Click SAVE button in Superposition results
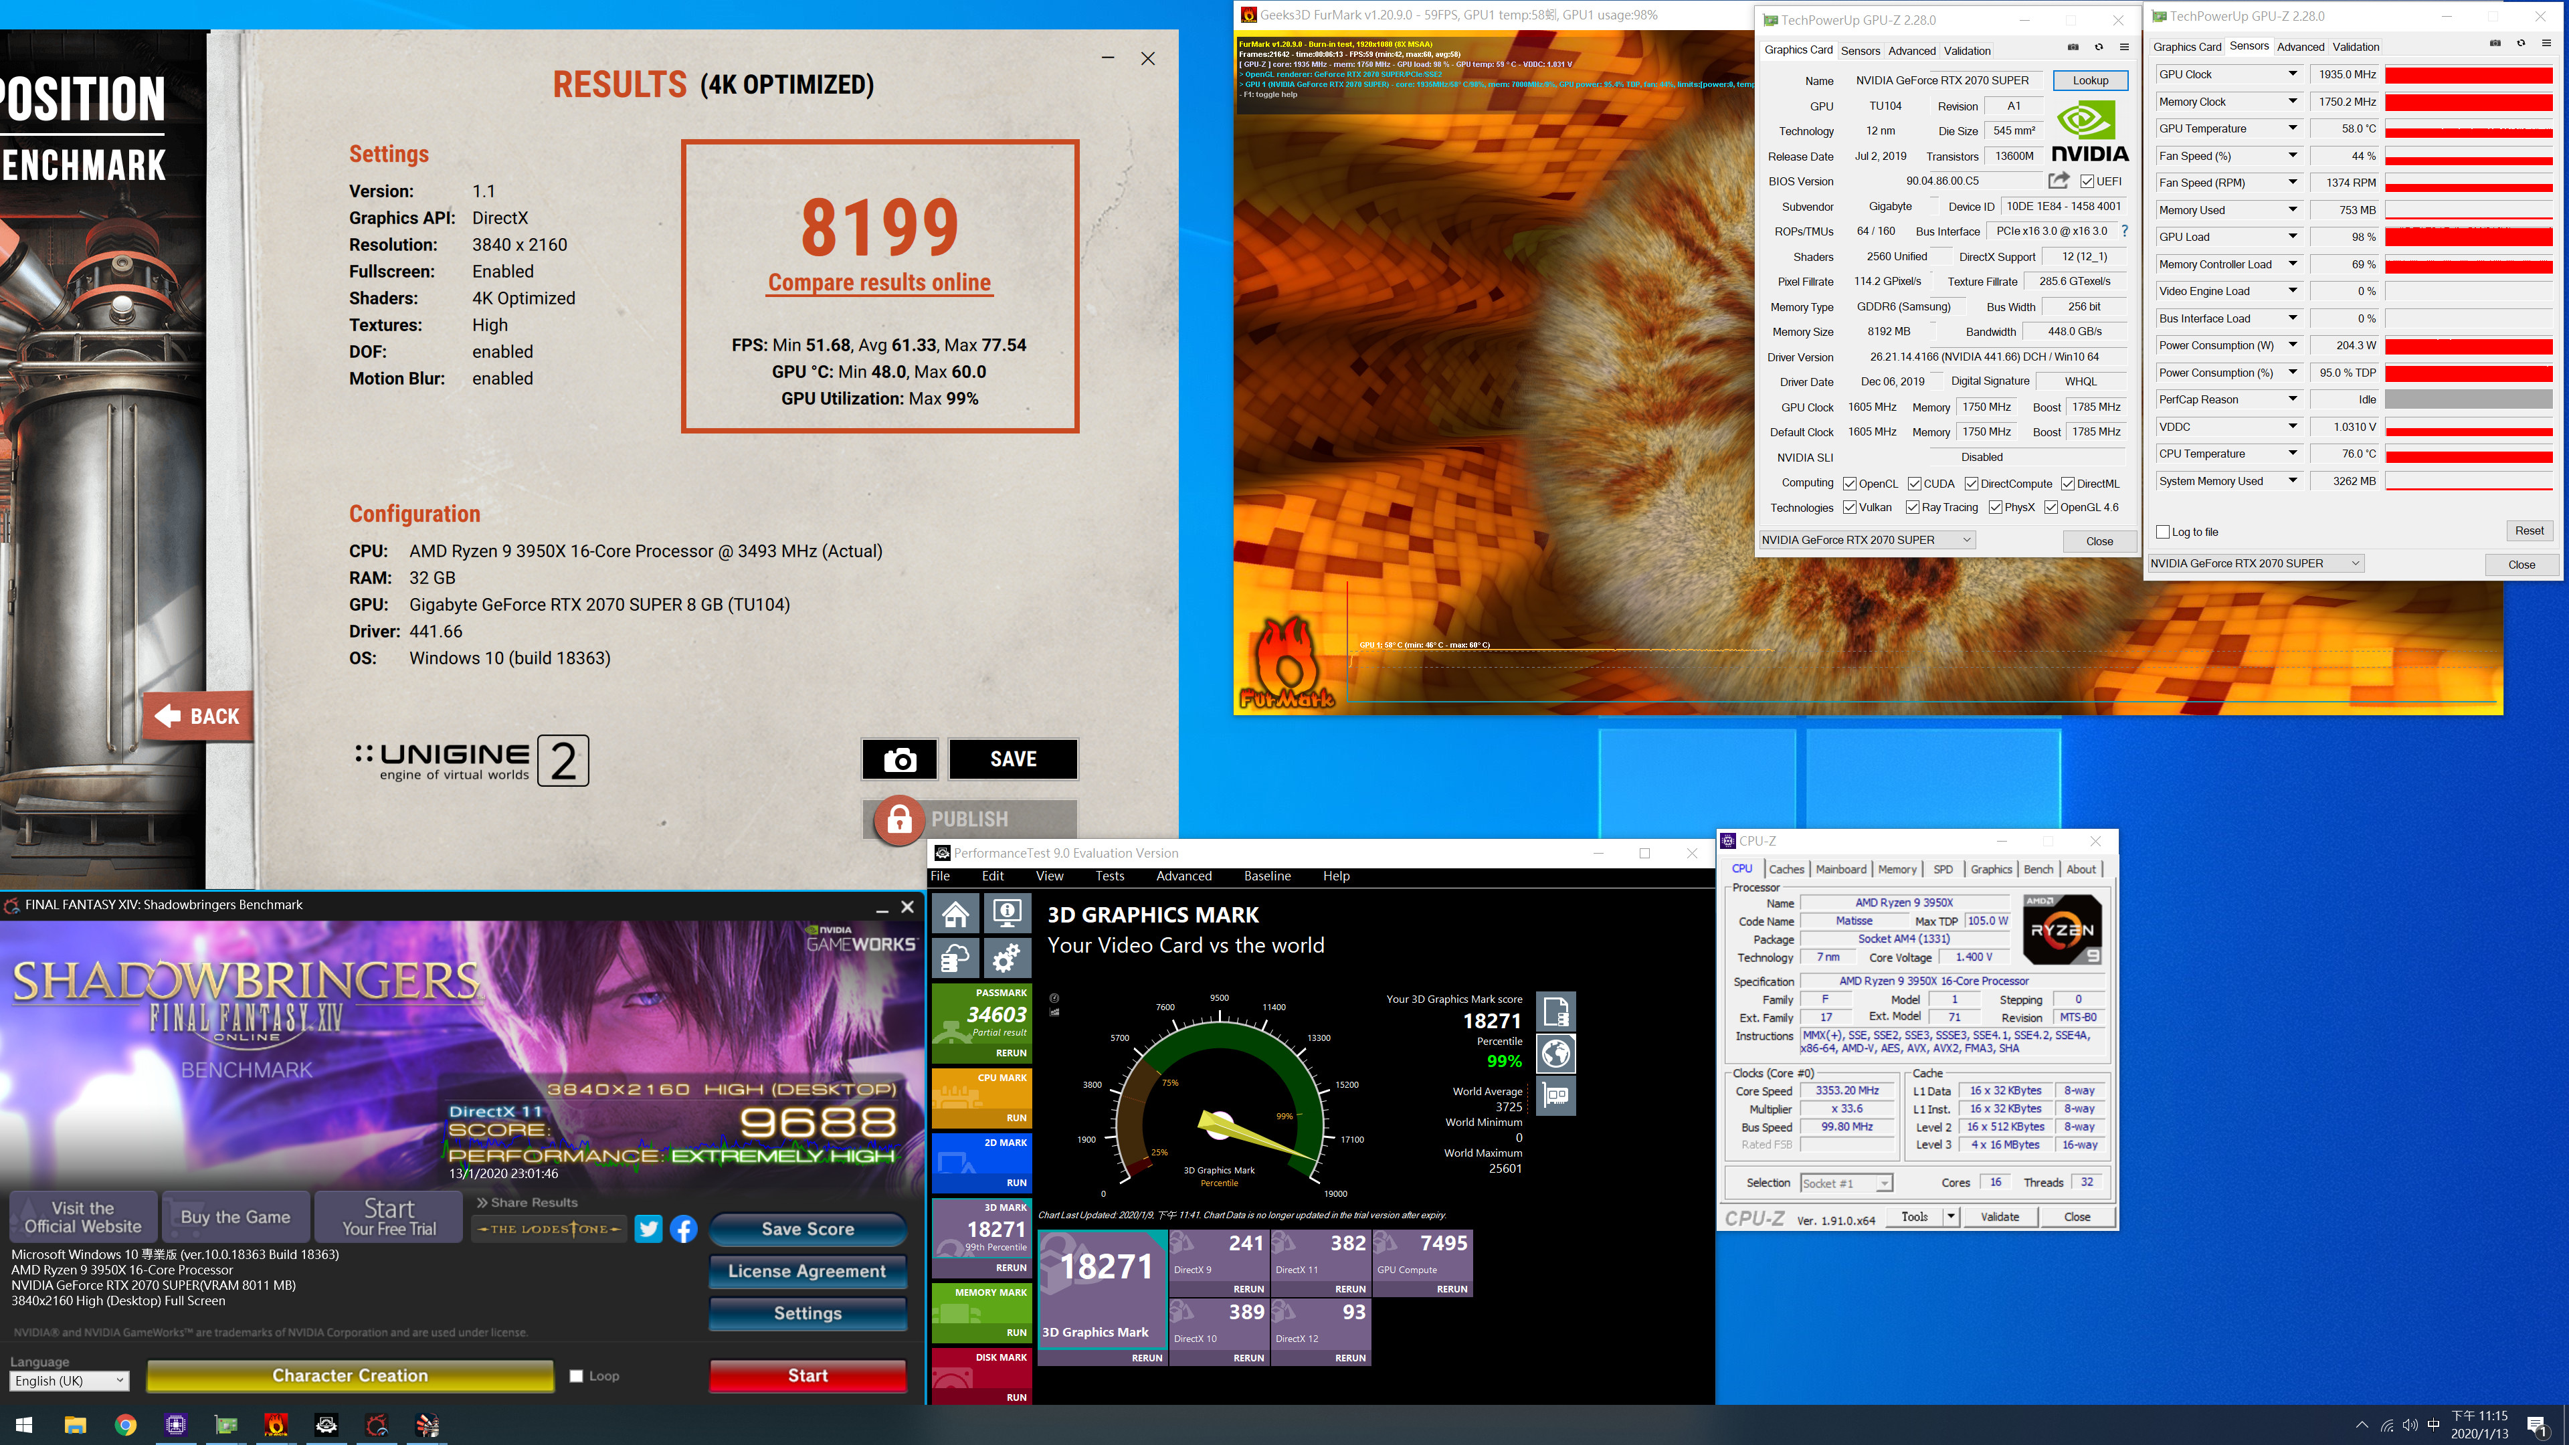 1012,759
